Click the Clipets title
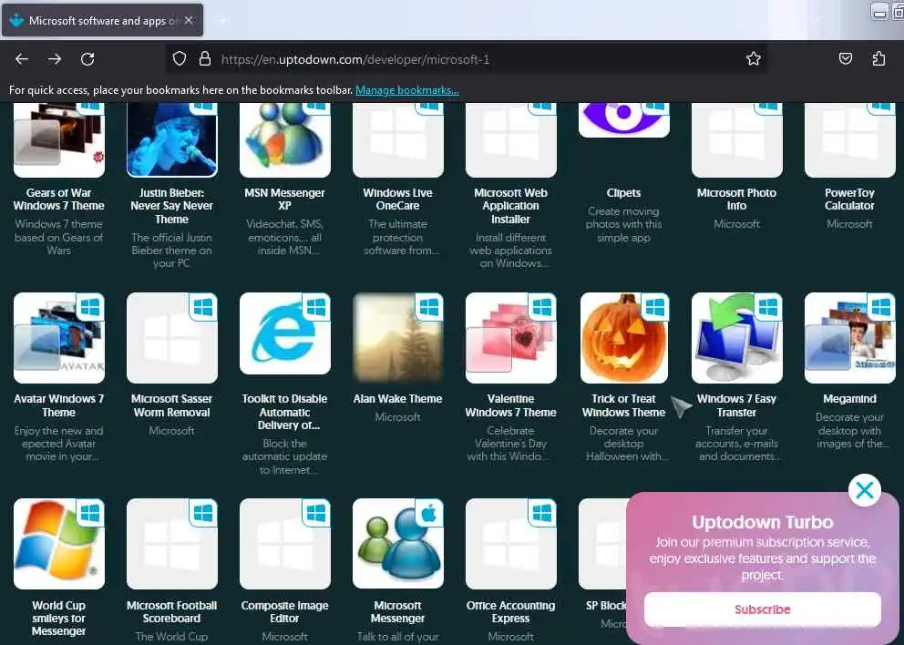The height and width of the screenshot is (645, 904). pos(624,192)
